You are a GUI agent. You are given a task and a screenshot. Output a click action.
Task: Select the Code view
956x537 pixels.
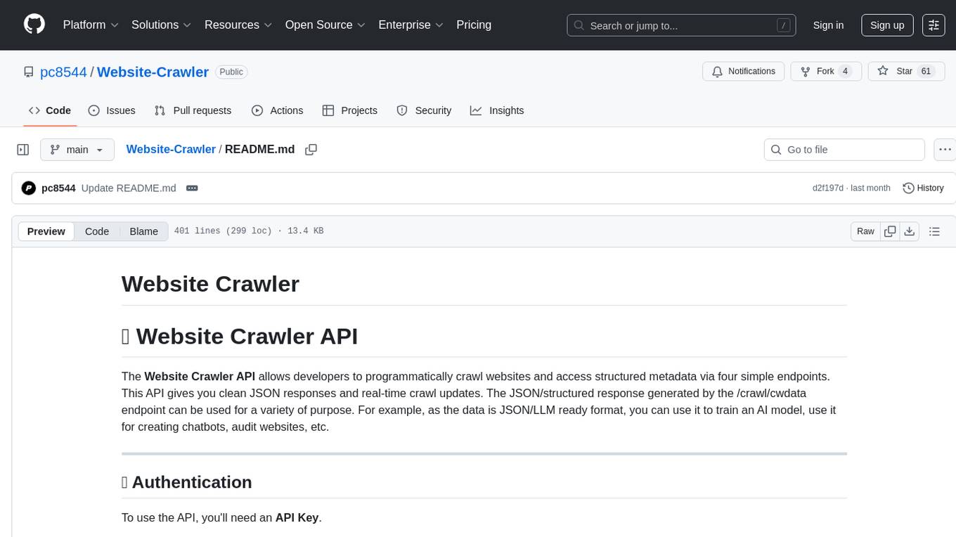(97, 231)
